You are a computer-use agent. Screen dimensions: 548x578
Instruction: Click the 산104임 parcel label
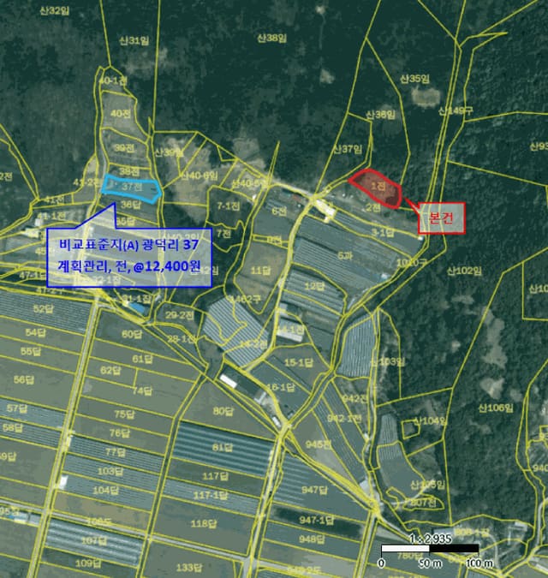click(x=430, y=420)
